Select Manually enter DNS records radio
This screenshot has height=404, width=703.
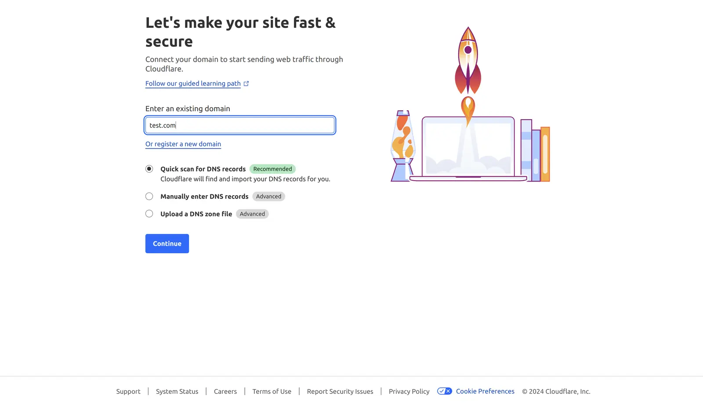pyautogui.click(x=149, y=197)
